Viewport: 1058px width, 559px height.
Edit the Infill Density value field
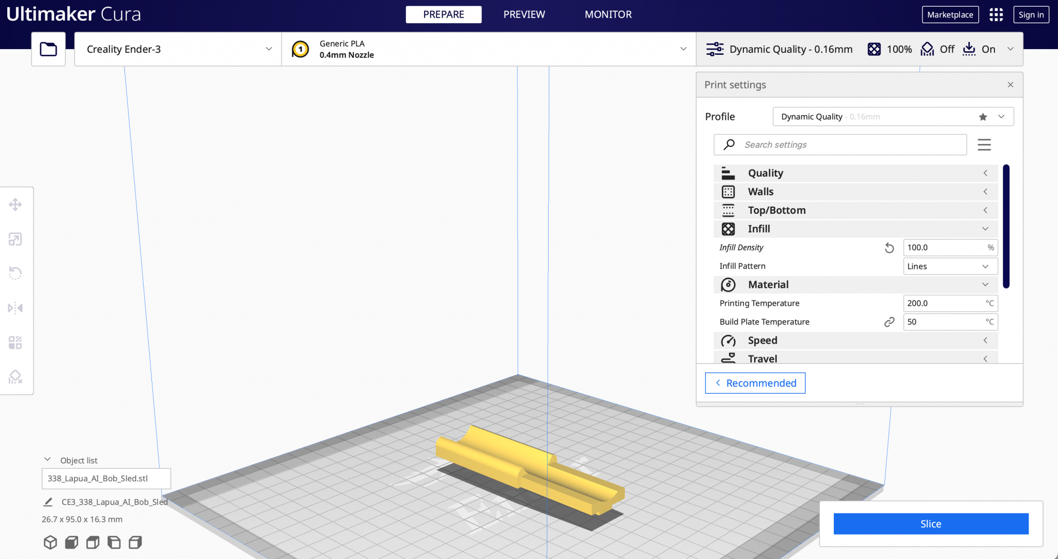point(950,247)
